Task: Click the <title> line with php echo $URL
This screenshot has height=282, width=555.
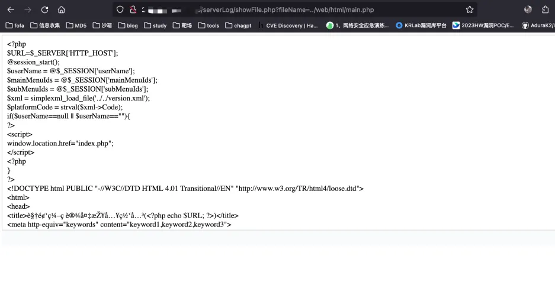Action: pos(123,216)
